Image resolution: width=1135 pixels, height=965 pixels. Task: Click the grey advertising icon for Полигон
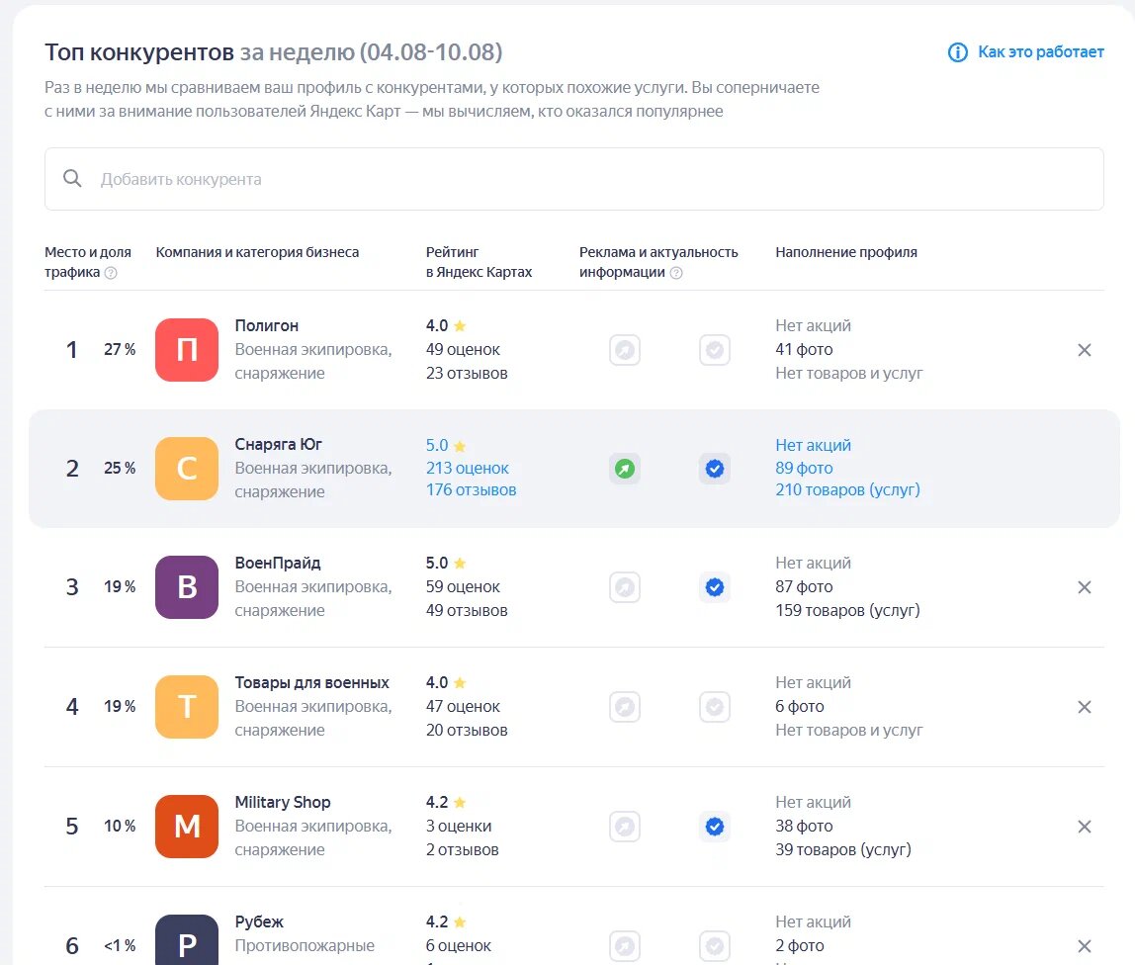tap(625, 350)
